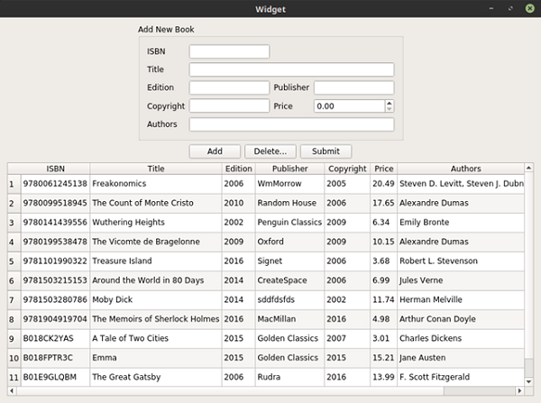The width and height of the screenshot is (541, 403).
Task: Select row header 11
Action: coord(14,377)
